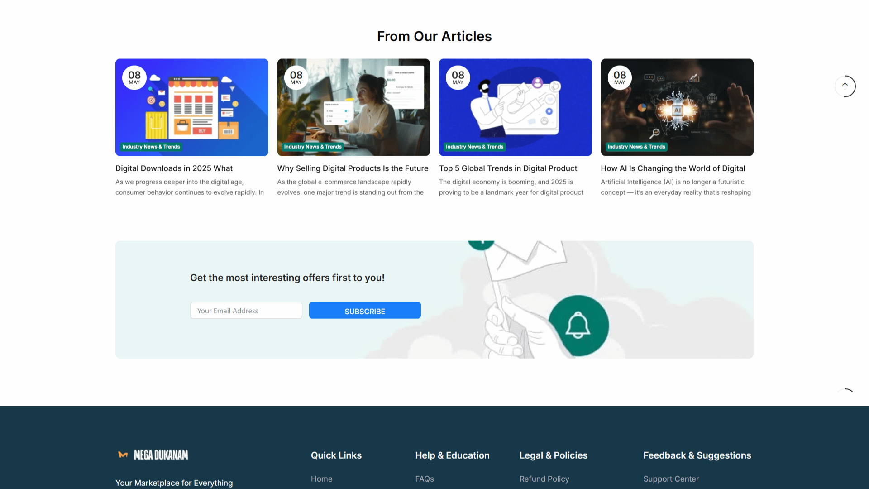The height and width of the screenshot is (489, 869).
Task: Click Industry News & Trends tag on first article
Action: 151,147
